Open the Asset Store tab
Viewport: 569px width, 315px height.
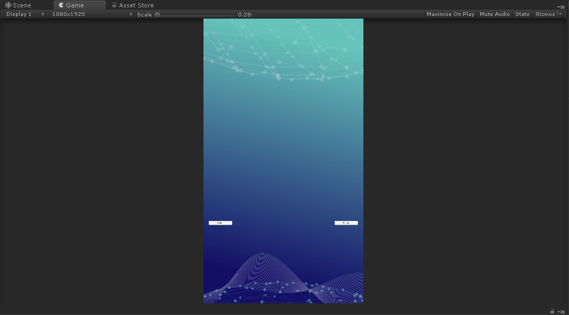[133, 5]
